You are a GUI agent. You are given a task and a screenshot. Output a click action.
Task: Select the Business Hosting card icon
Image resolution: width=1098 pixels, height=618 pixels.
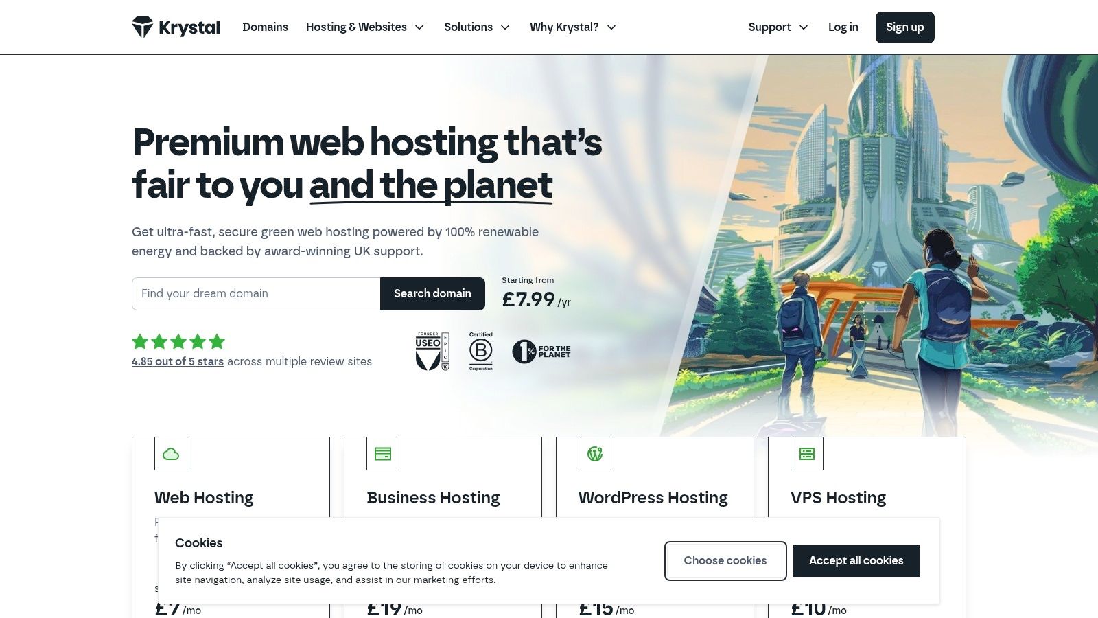pyautogui.click(x=383, y=454)
